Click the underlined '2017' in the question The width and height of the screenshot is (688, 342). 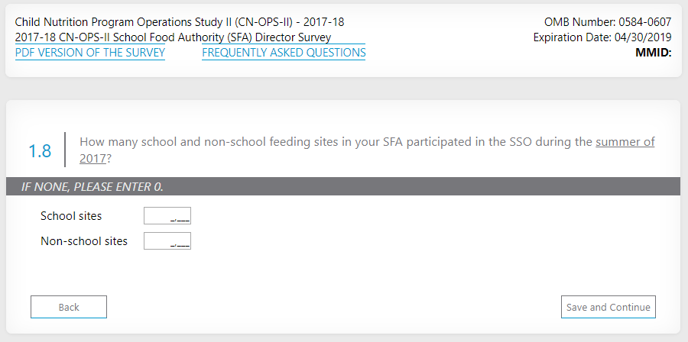(x=92, y=159)
